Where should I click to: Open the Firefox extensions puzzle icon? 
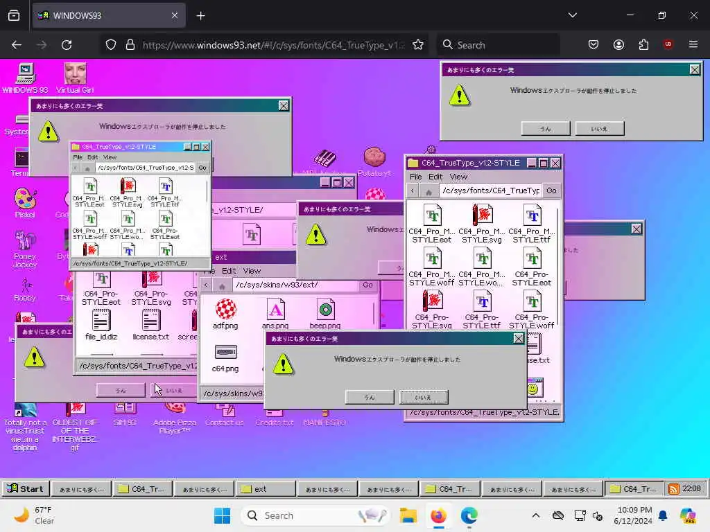643,44
